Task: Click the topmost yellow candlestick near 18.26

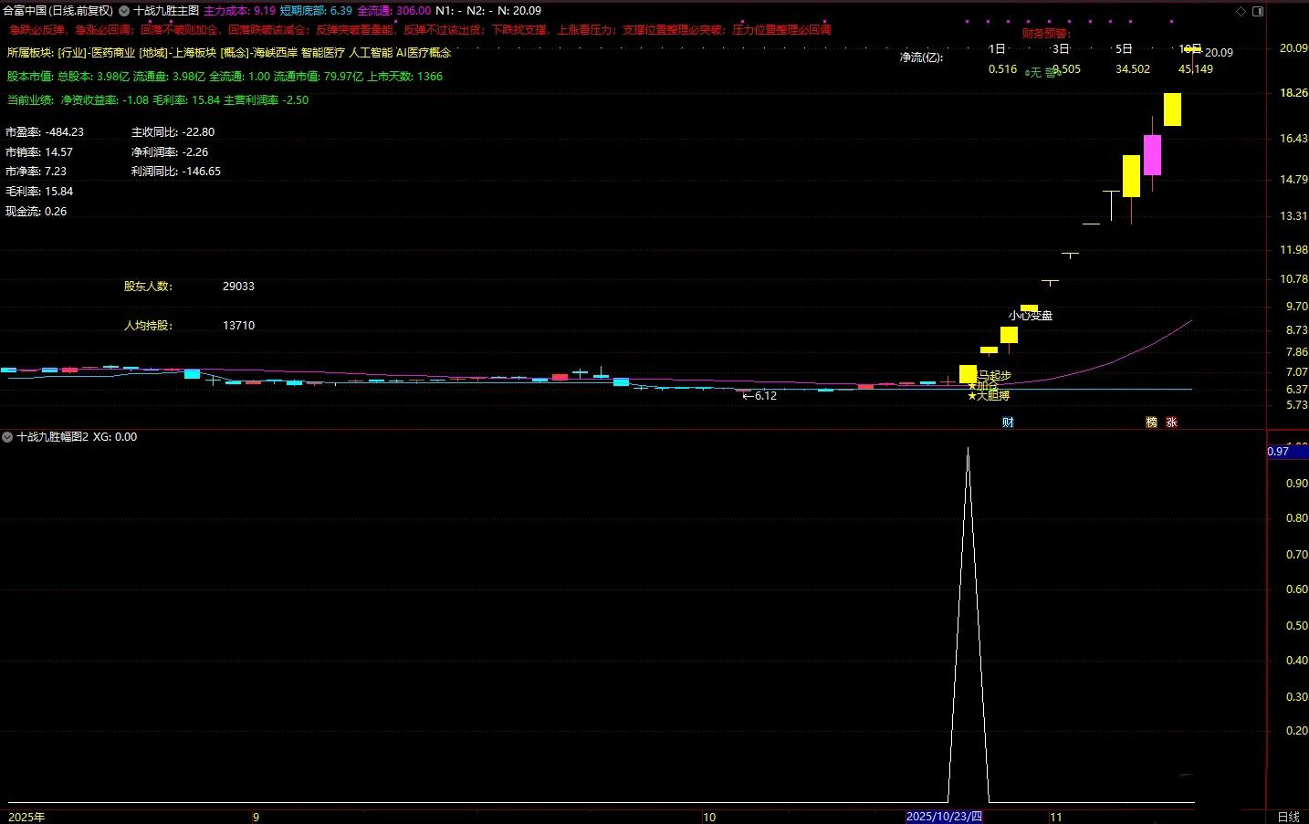Action: (1172, 110)
